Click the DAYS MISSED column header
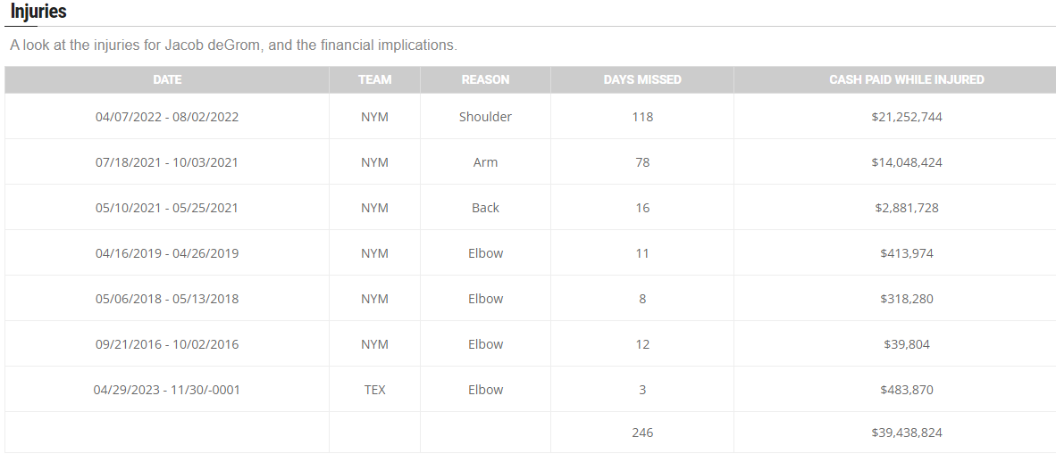Viewport: 1056px width, 462px height. pos(641,79)
